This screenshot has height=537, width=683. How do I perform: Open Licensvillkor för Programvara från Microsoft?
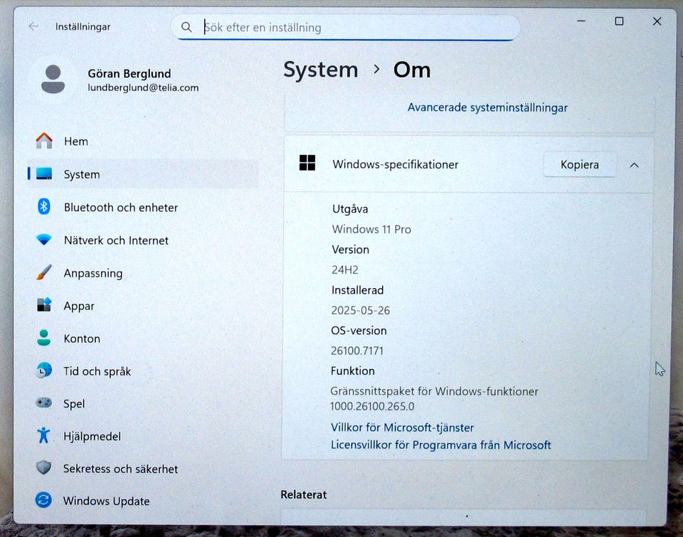point(441,445)
